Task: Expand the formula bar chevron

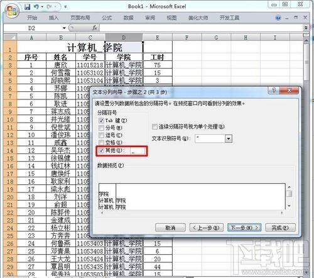Action: point(306,28)
